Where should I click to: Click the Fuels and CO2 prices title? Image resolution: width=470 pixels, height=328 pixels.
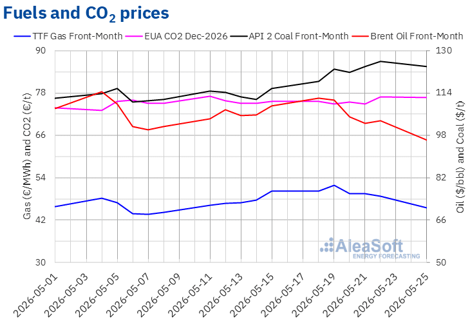coord(86,14)
